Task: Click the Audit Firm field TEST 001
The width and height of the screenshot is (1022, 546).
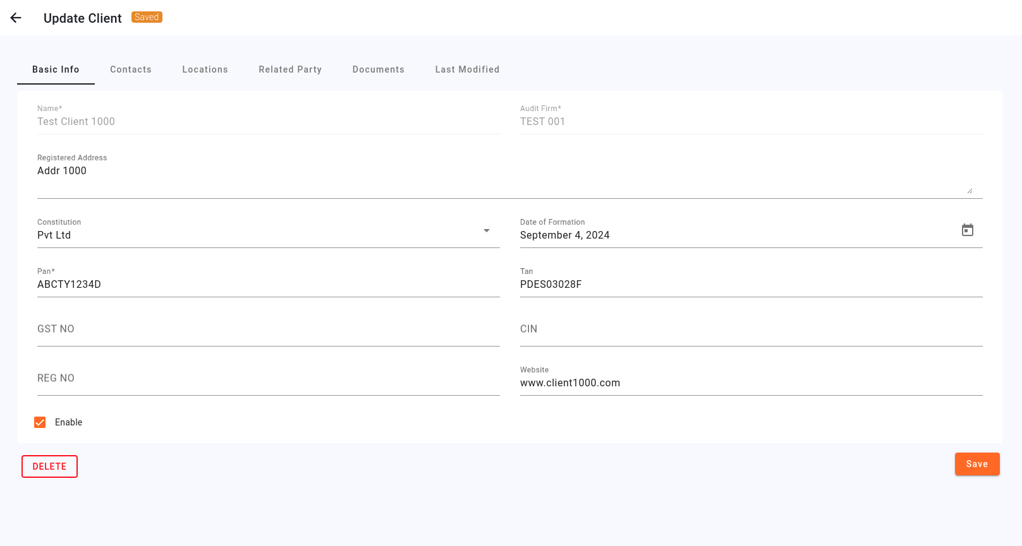Action: click(x=751, y=121)
